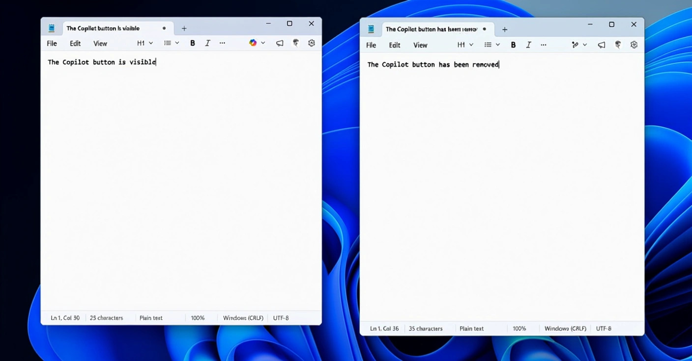
Task: Click the colorful Copilot icon in left Notepad
Action: point(253,43)
